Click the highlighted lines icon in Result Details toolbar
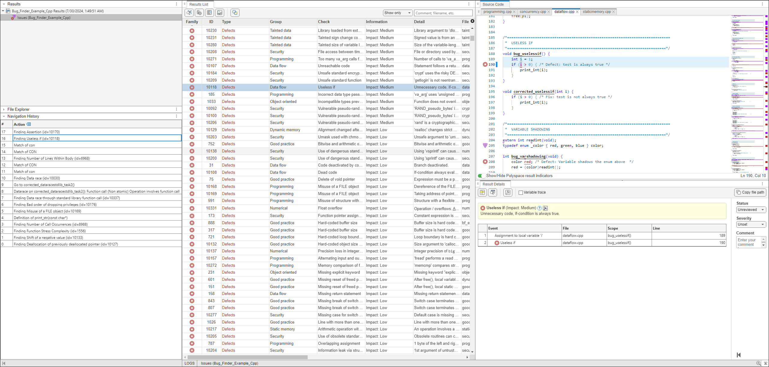Image resolution: width=769 pixels, height=367 pixels. coord(482,192)
